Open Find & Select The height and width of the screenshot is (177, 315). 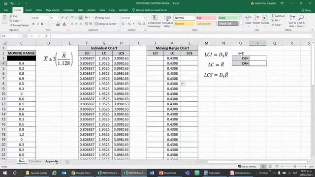click(301, 21)
